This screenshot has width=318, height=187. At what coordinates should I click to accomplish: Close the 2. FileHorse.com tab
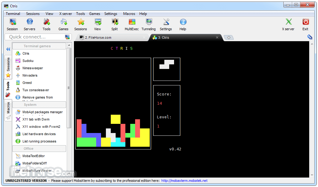(144, 38)
